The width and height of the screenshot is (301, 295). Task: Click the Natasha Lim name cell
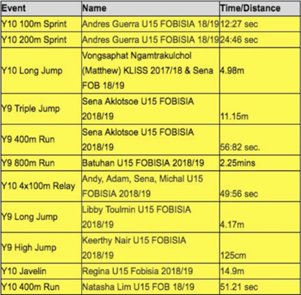(150, 287)
